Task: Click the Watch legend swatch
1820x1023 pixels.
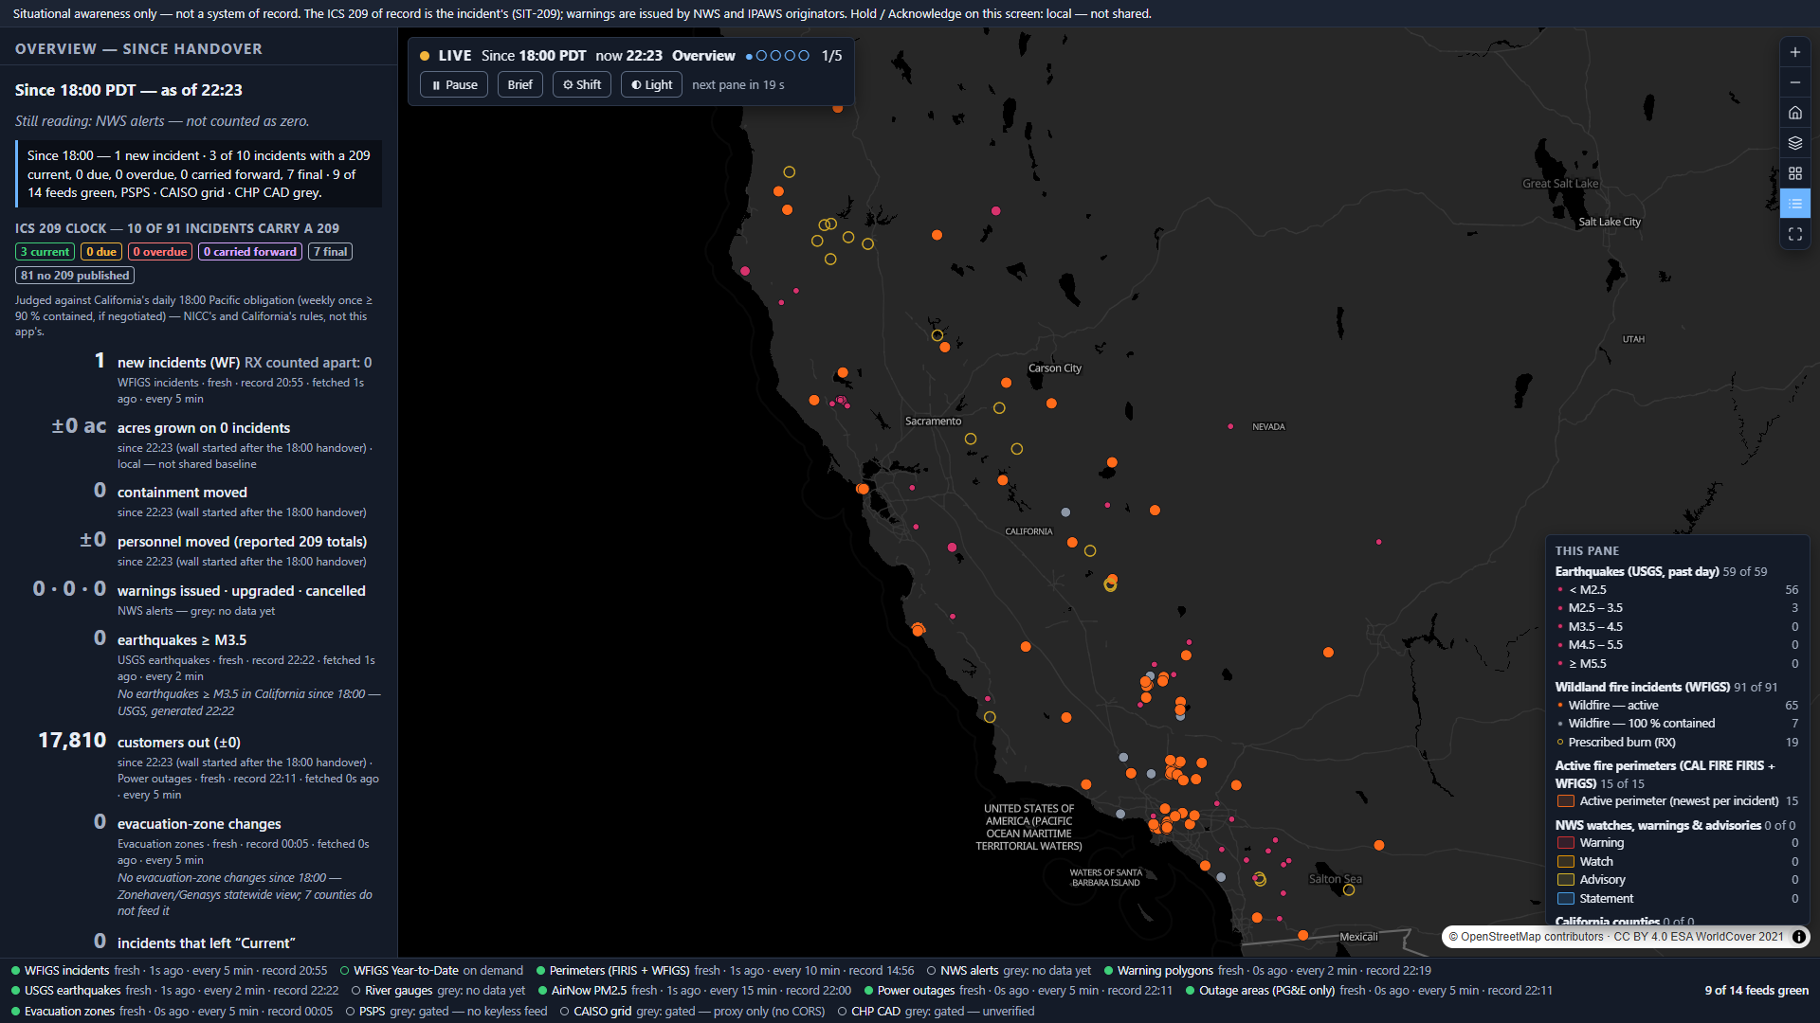Action: (x=1566, y=862)
